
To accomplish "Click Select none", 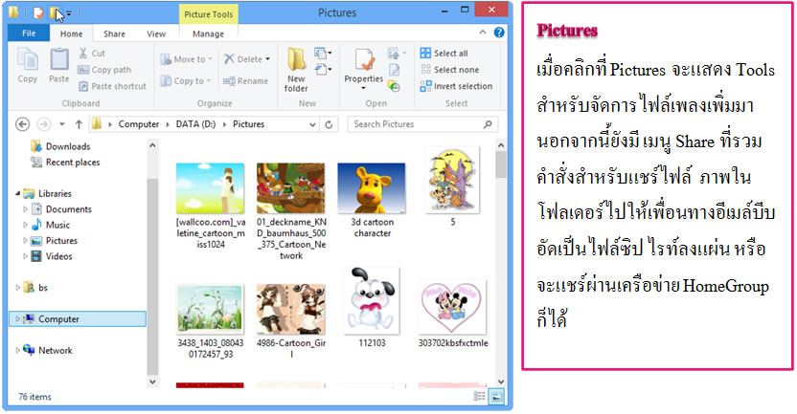I will click(x=449, y=70).
